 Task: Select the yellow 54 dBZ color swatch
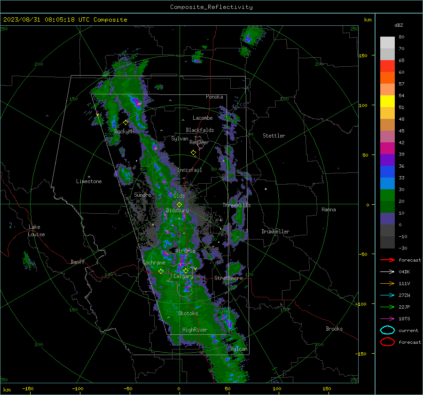(x=387, y=101)
